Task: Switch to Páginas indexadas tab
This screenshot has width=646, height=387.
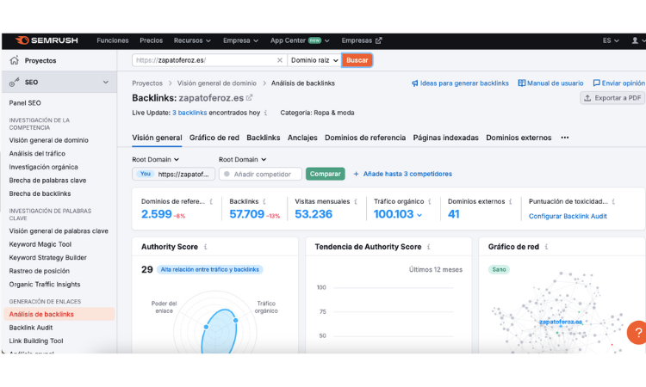Action: click(x=446, y=138)
